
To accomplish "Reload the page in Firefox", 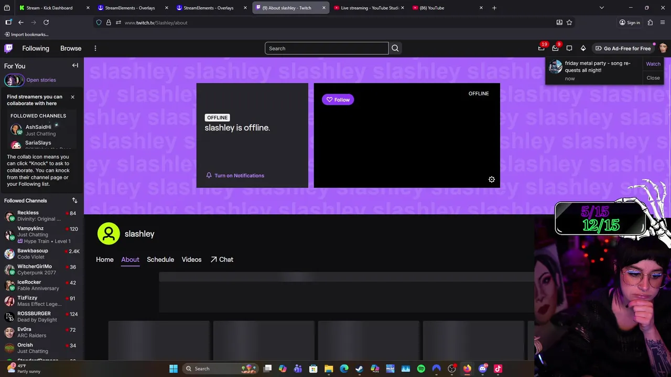I will pos(46,23).
